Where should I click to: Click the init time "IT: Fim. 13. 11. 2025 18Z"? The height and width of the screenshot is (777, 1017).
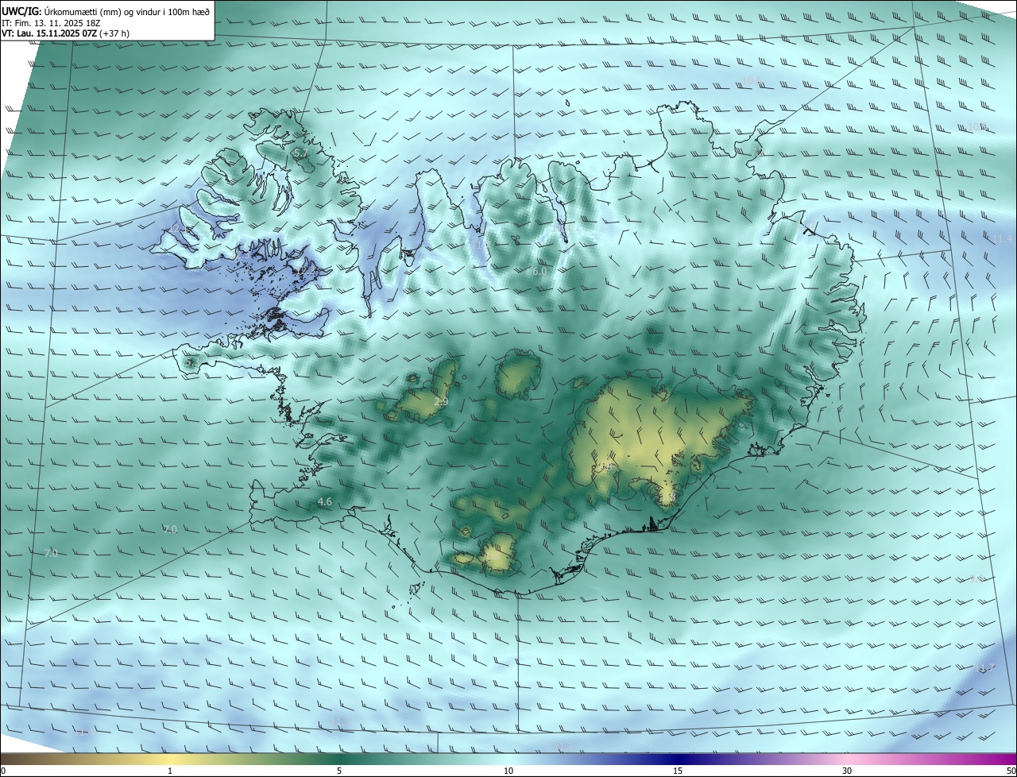point(51,23)
